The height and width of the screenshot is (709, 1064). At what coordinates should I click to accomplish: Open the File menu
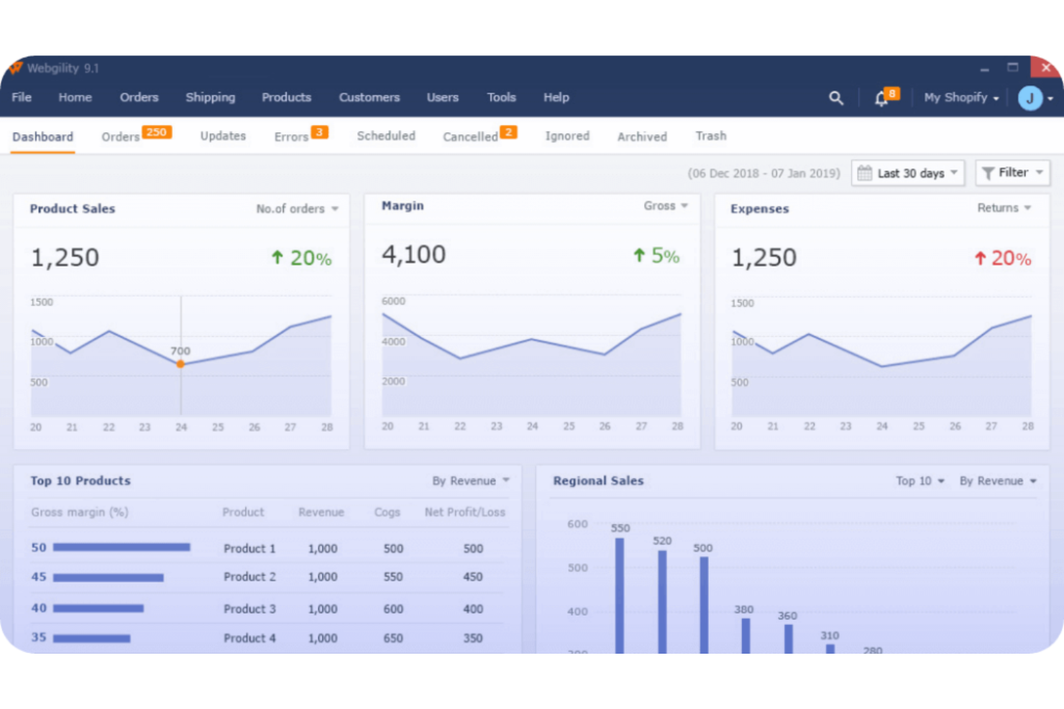click(x=22, y=97)
